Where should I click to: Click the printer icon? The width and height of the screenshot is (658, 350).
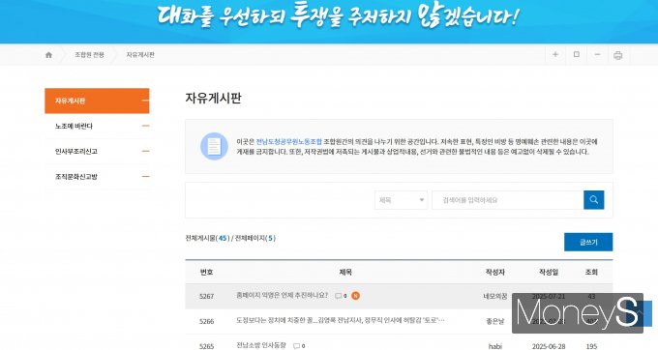click(617, 55)
